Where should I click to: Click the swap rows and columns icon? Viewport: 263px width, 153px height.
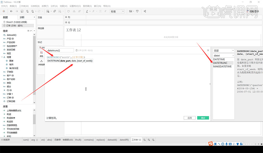coord(69,11)
